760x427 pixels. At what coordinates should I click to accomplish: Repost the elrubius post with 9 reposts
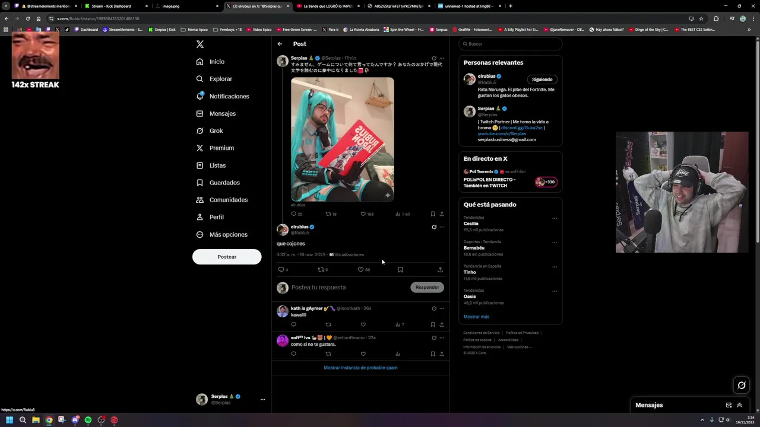pos(321,270)
